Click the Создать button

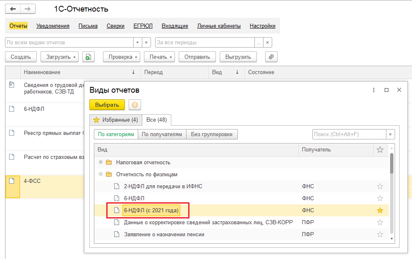coord(21,57)
